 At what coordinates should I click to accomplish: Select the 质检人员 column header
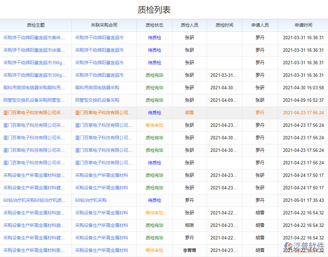tap(189, 25)
